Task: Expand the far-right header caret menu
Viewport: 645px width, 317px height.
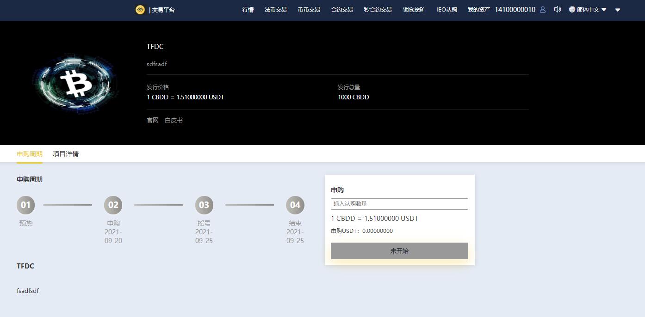Action: pyautogui.click(x=618, y=10)
